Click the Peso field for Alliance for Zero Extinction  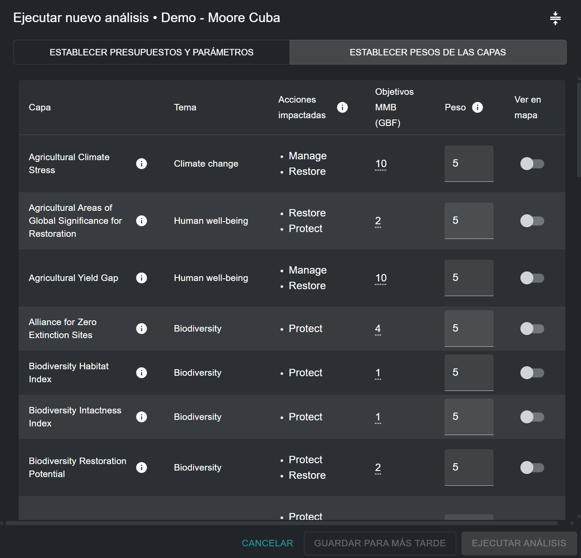(x=468, y=328)
